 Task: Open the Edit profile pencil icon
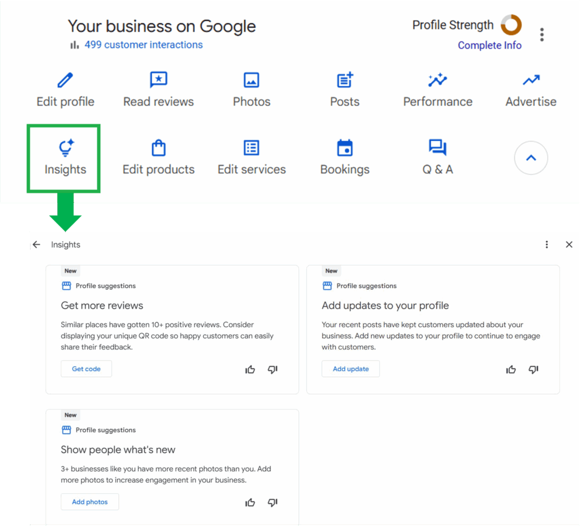[x=65, y=80]
